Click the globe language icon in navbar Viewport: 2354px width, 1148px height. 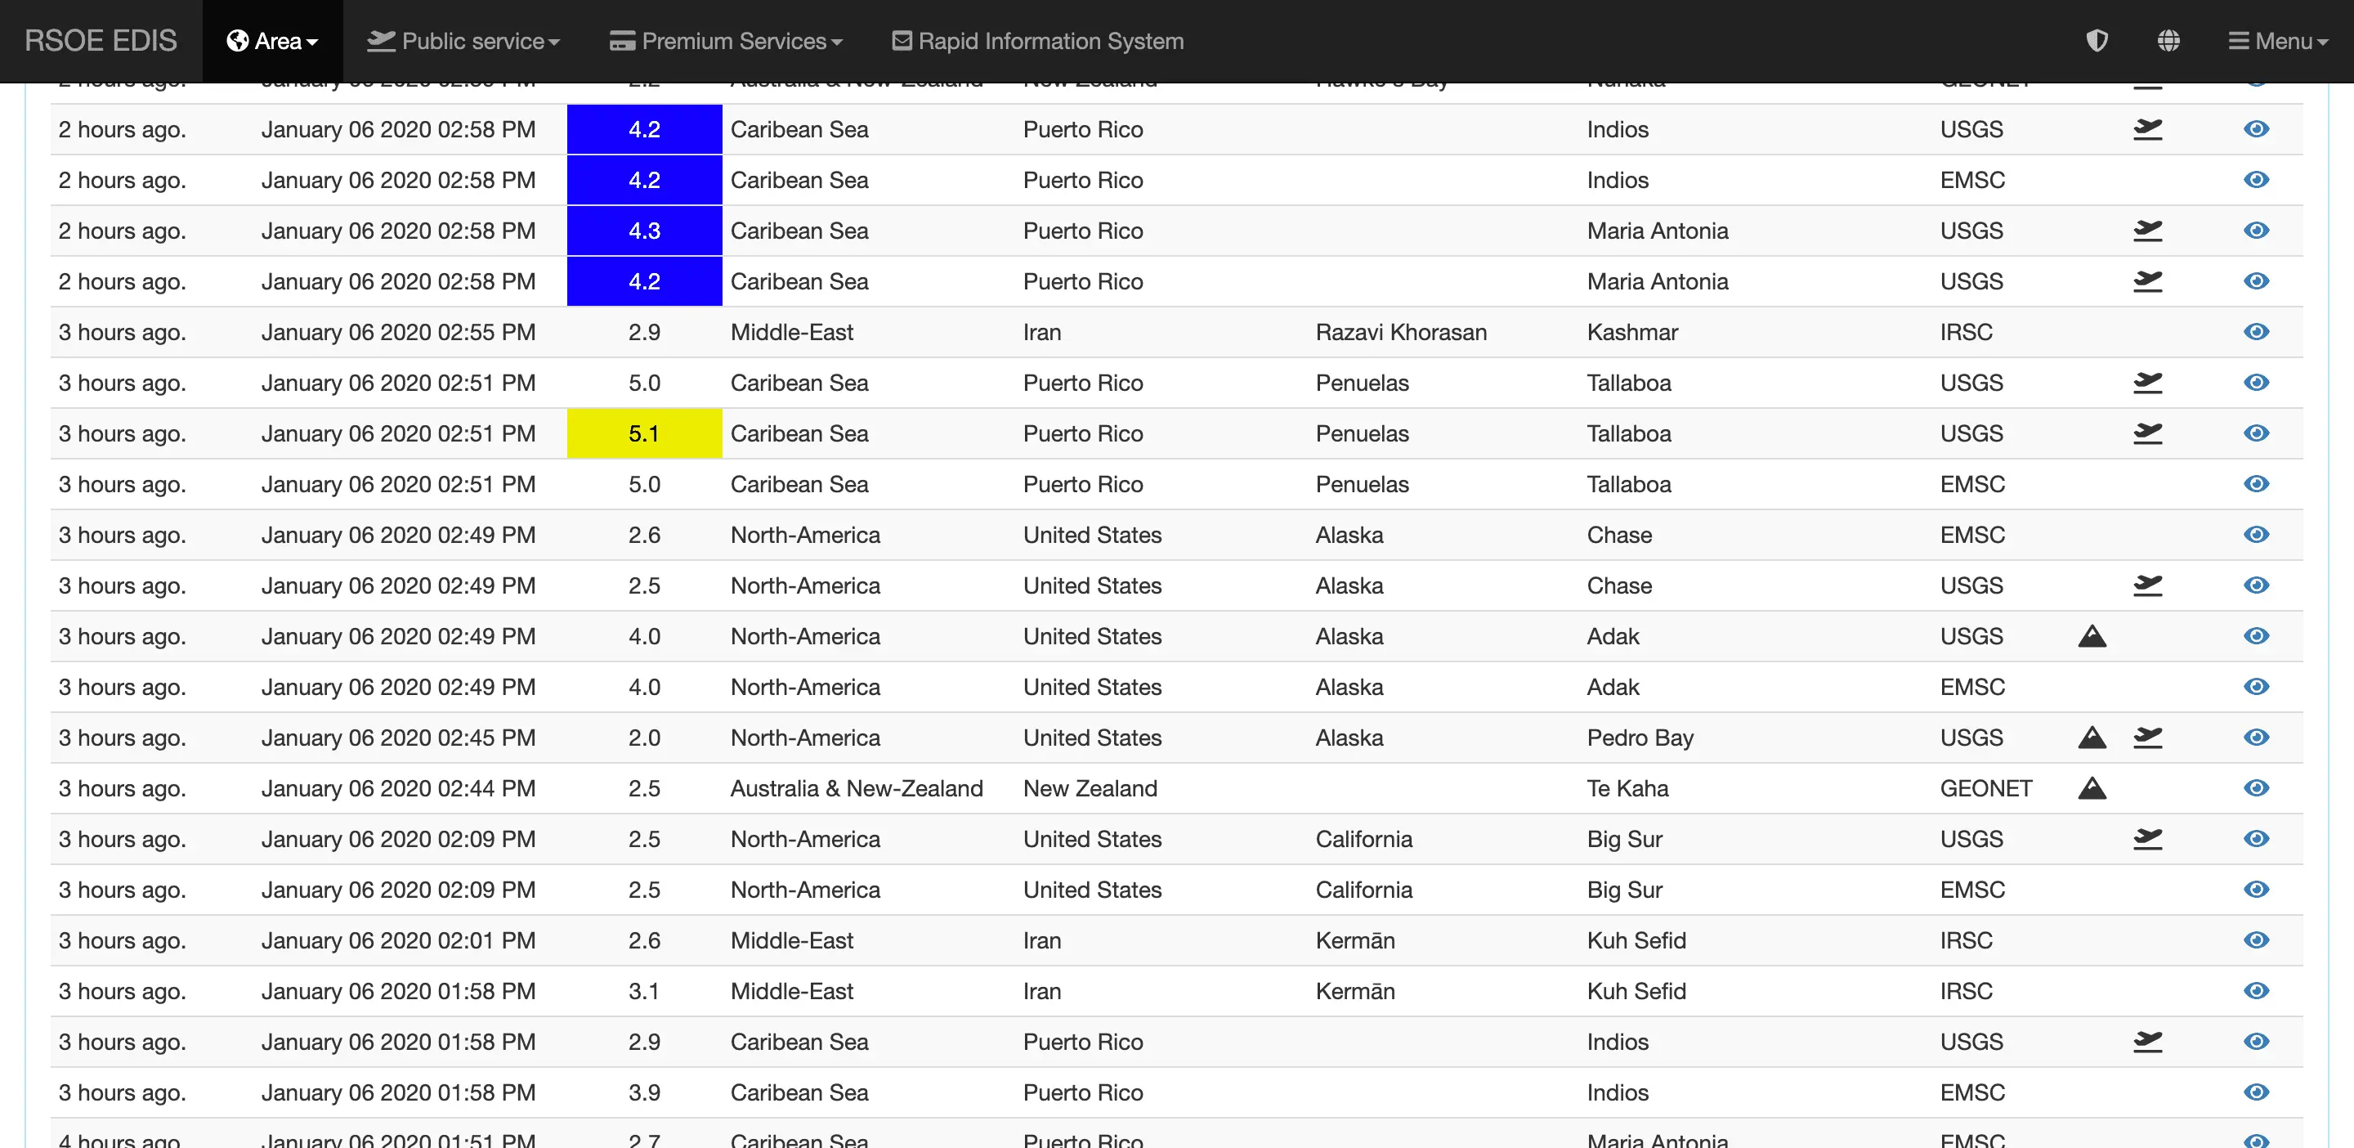click(2168, 41)
